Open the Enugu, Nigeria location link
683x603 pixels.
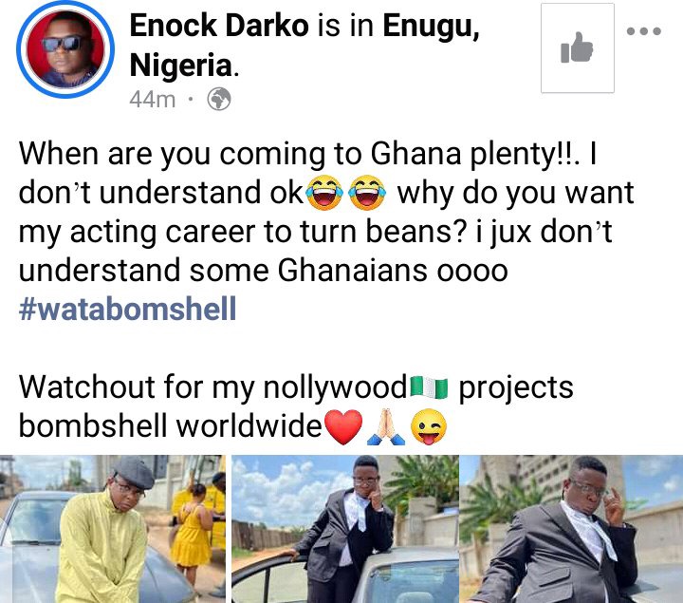[305, 46]
